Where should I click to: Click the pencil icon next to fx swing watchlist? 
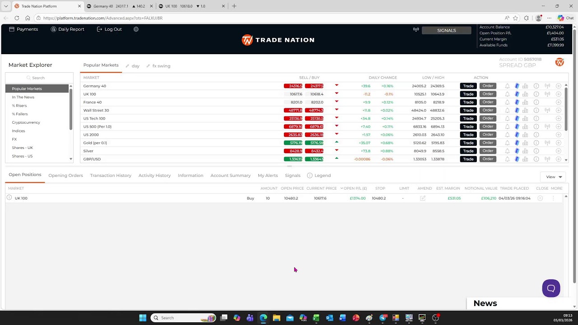148,66
